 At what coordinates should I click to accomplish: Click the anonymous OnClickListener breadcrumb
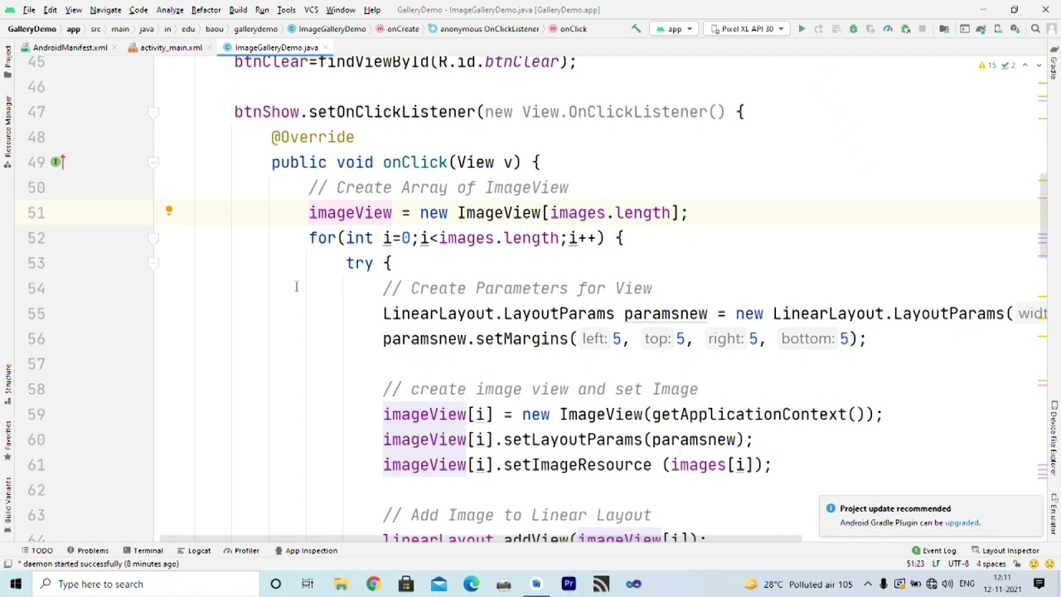click(484, 29)
